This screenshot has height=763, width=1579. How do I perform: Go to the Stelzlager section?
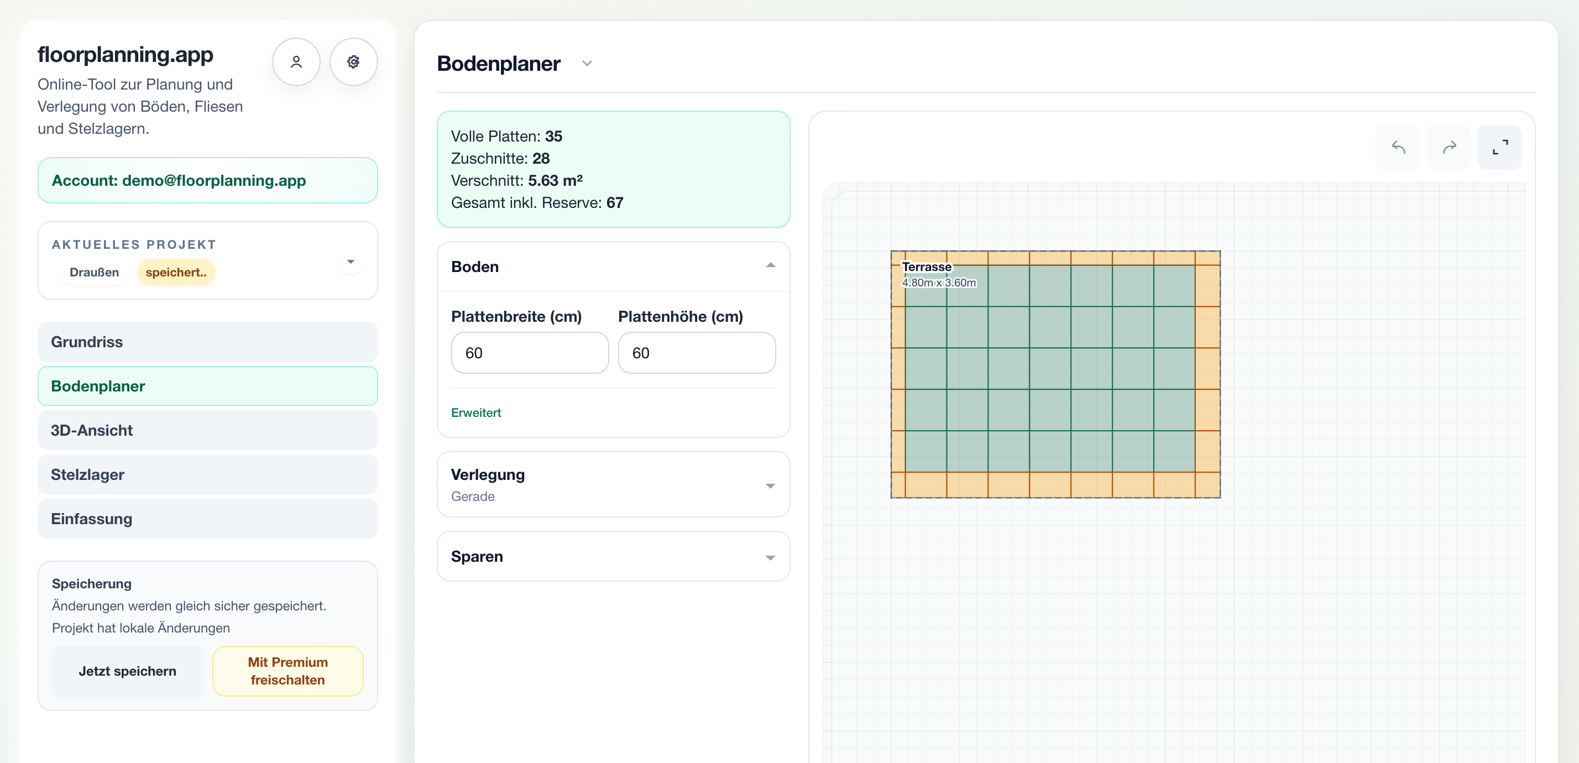[208, 474]
